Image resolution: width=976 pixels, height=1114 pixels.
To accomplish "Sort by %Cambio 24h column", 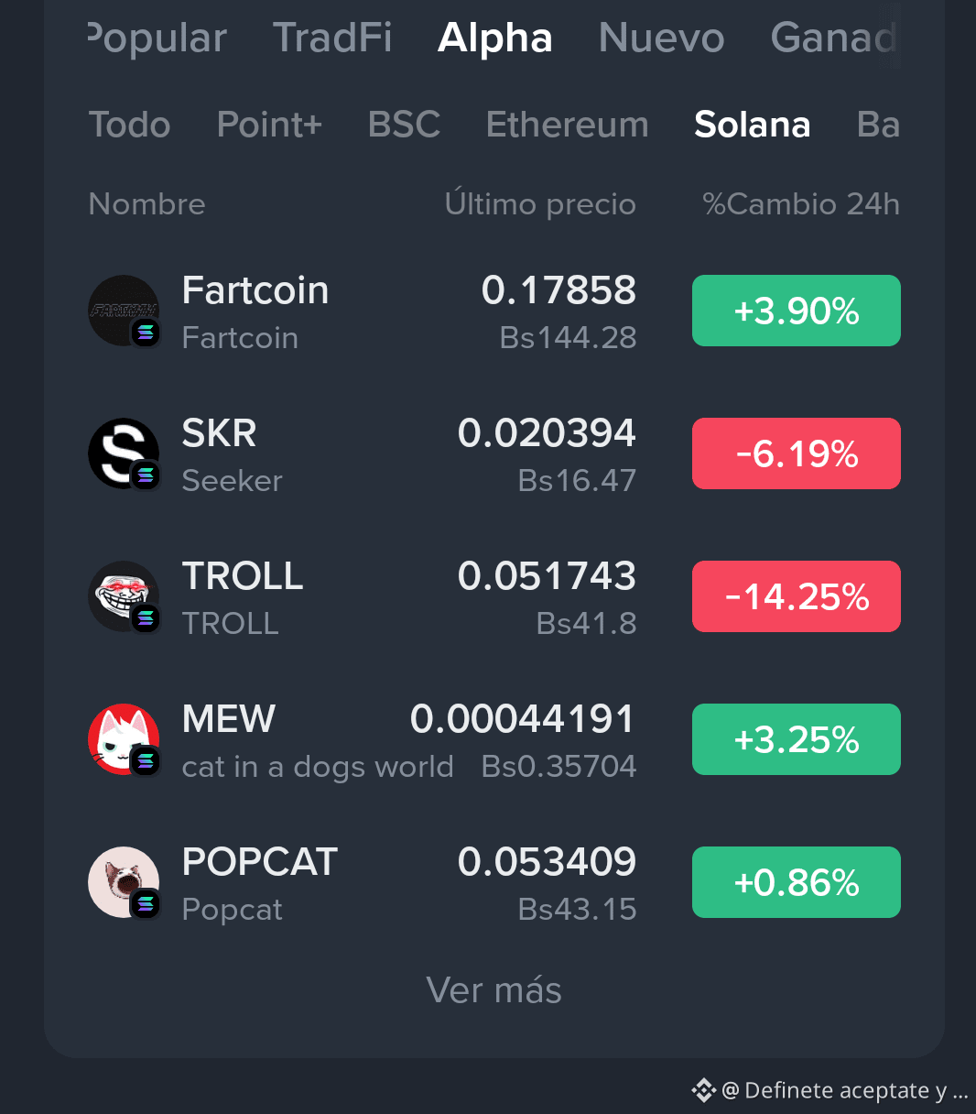I will tap(801, 203).
